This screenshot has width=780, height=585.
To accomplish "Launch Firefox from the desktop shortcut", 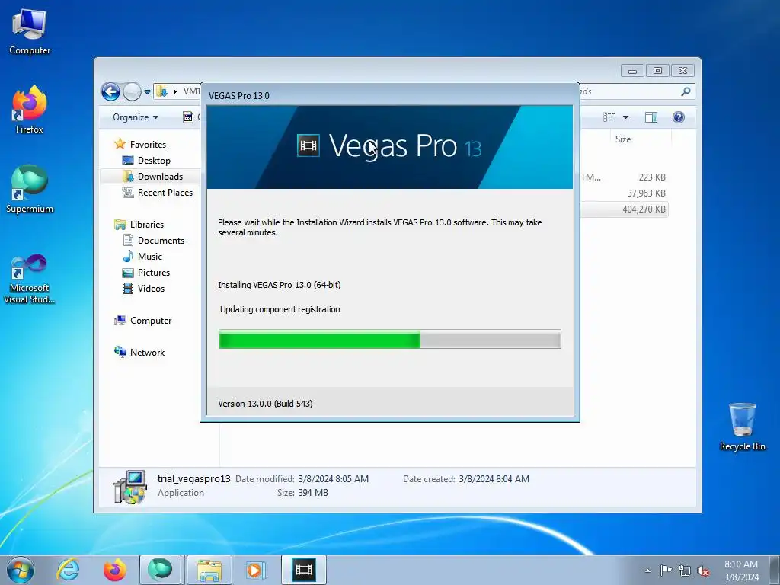I will pos(30,110).
